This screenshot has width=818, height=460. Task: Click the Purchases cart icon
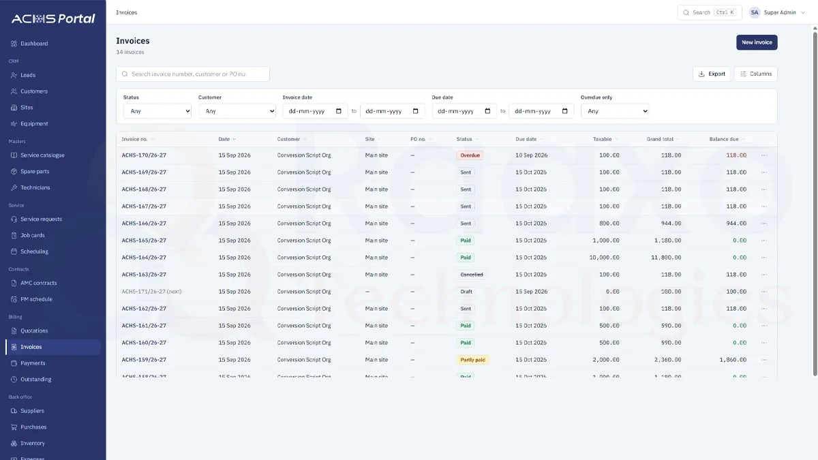click(14, 427)
